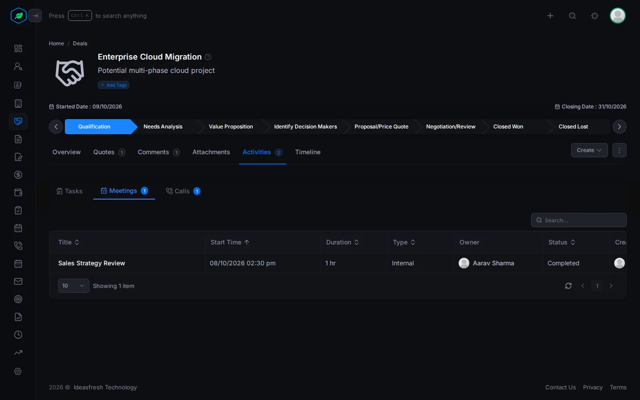This screenshot has width=640, height=400.
Task: Open the three-dot more options menu
Action: point(620,150)
